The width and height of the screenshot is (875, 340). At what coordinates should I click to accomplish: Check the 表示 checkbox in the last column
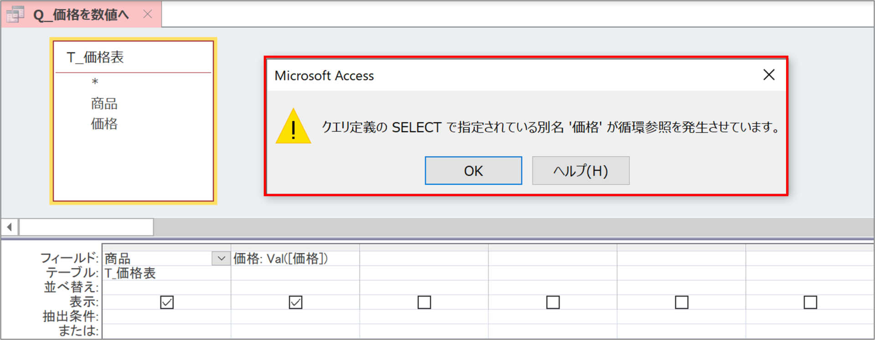pos(810,302)
